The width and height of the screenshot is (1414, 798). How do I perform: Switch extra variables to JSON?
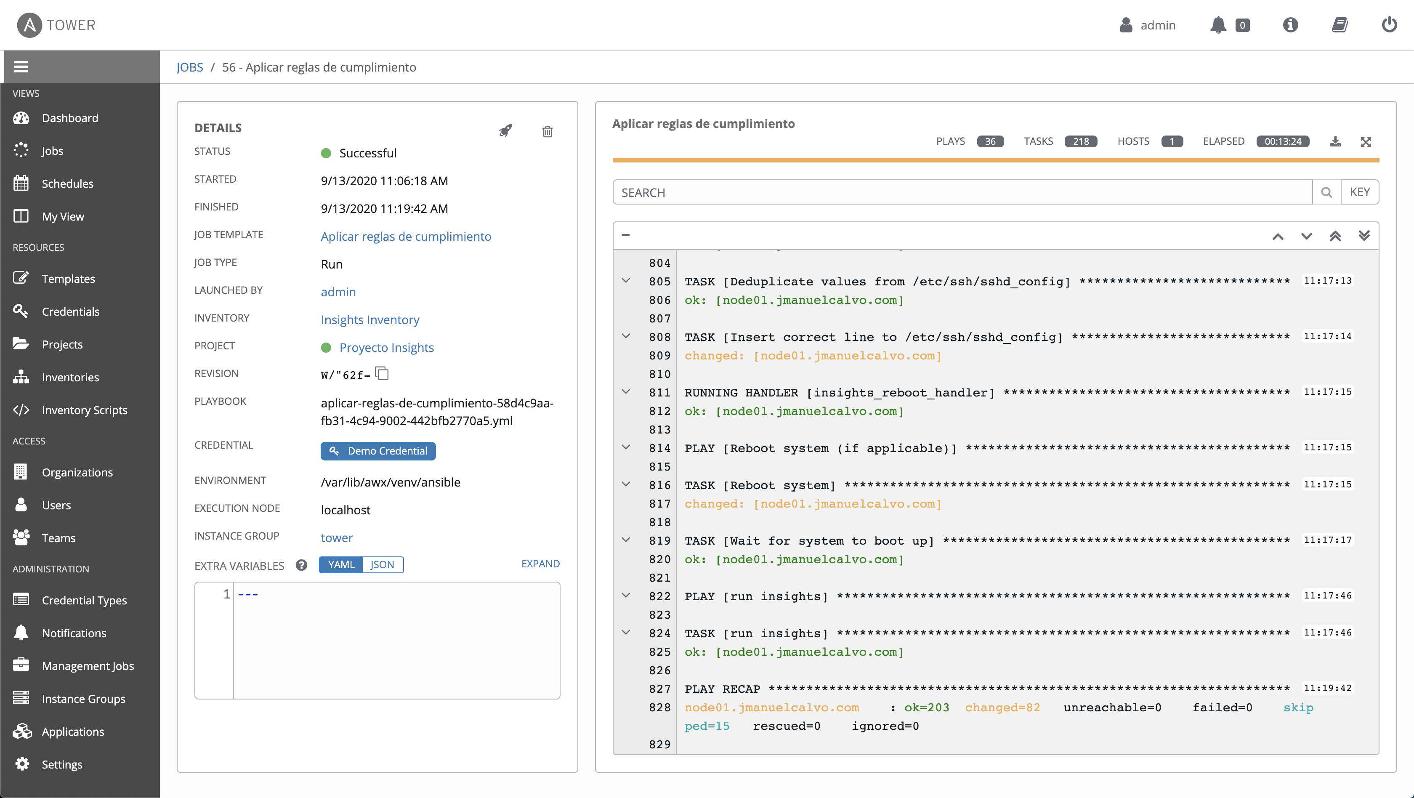383,565
